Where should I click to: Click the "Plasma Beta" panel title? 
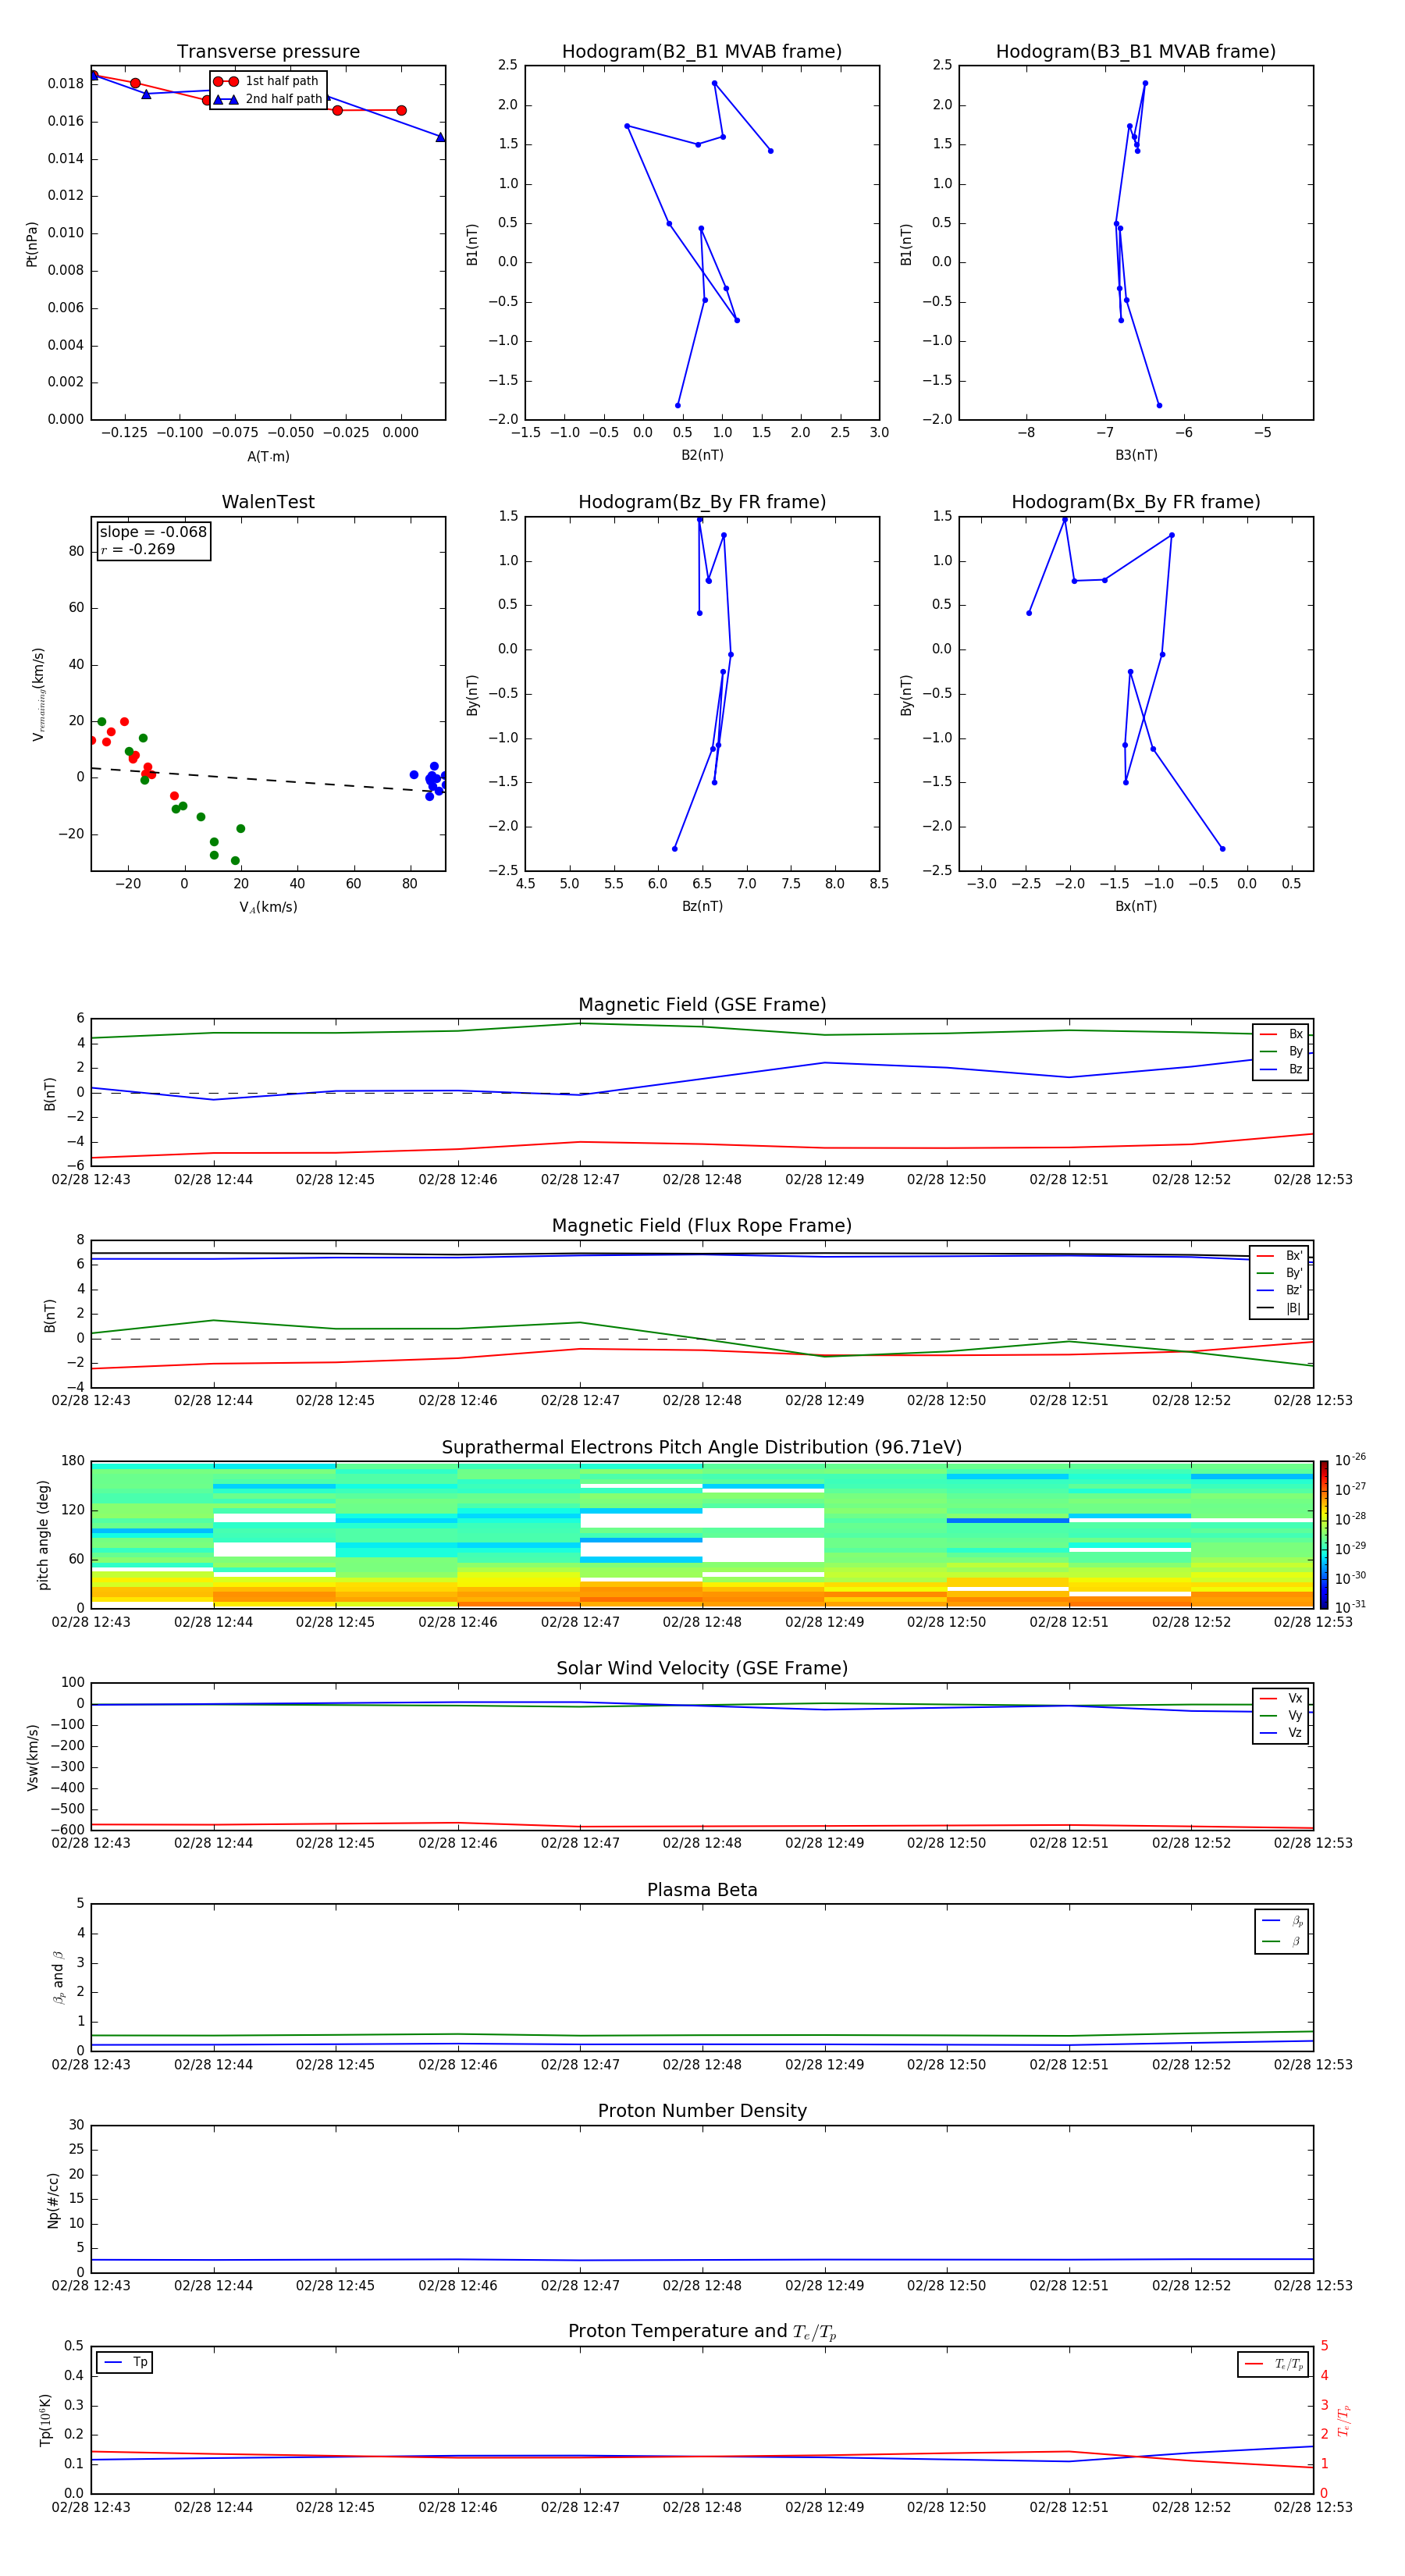click(x=702, y=1890)
